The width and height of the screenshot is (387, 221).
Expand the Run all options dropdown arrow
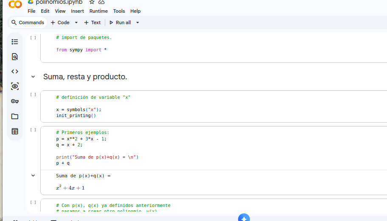(138, 22)
